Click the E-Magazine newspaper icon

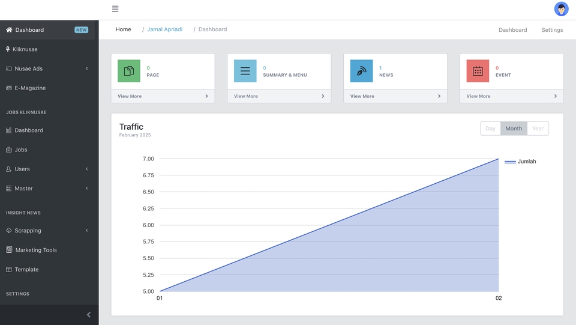(9, 88)
